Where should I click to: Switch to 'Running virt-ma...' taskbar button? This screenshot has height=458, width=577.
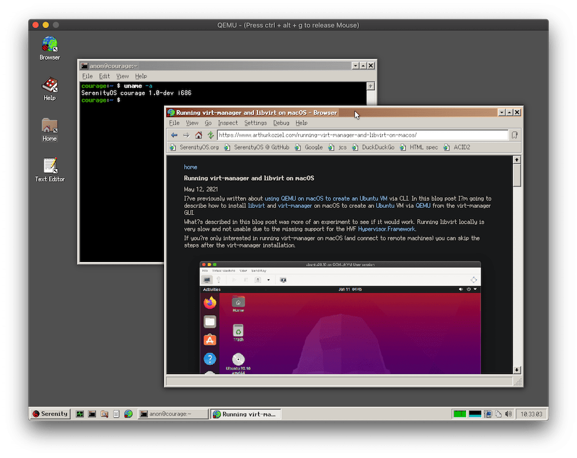(x=246, y=414)
